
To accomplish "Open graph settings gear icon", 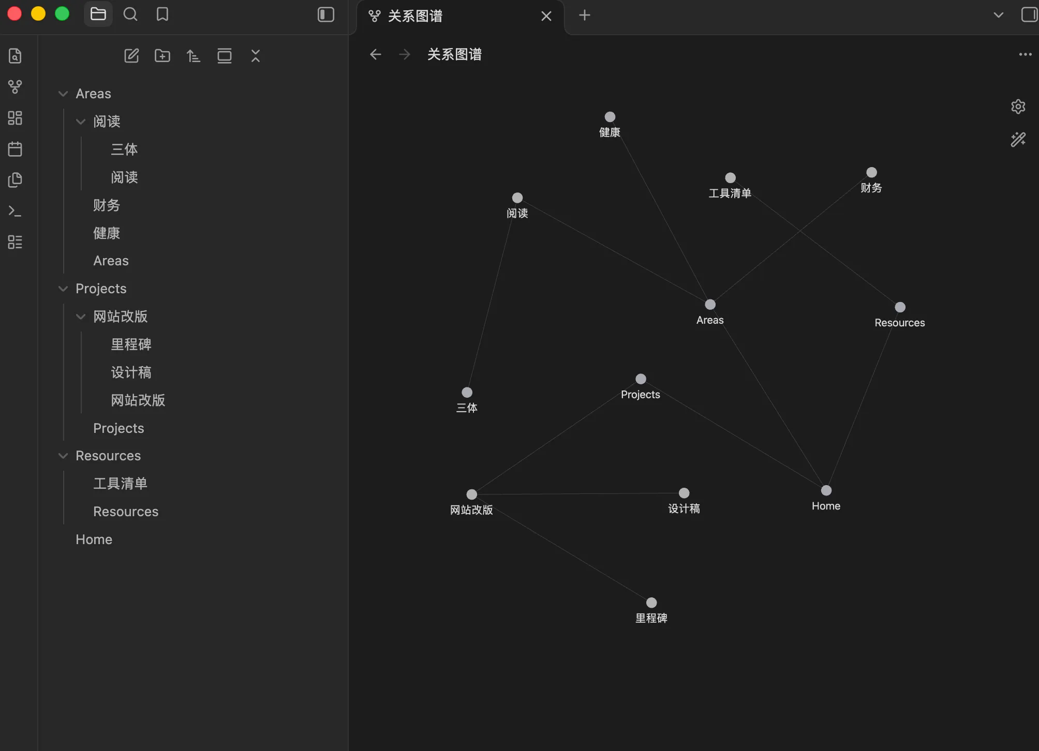I will pyautogui.click(x=1018, y=107).
